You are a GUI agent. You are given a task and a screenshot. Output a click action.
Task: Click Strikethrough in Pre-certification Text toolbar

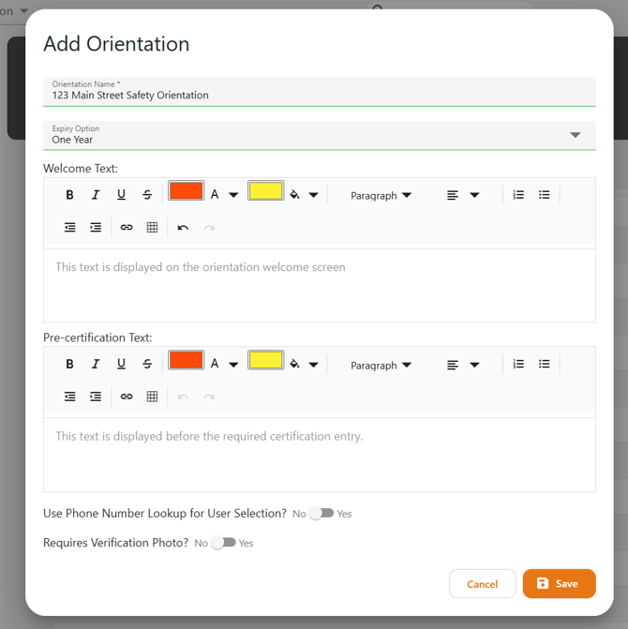(x=147, y=365)
